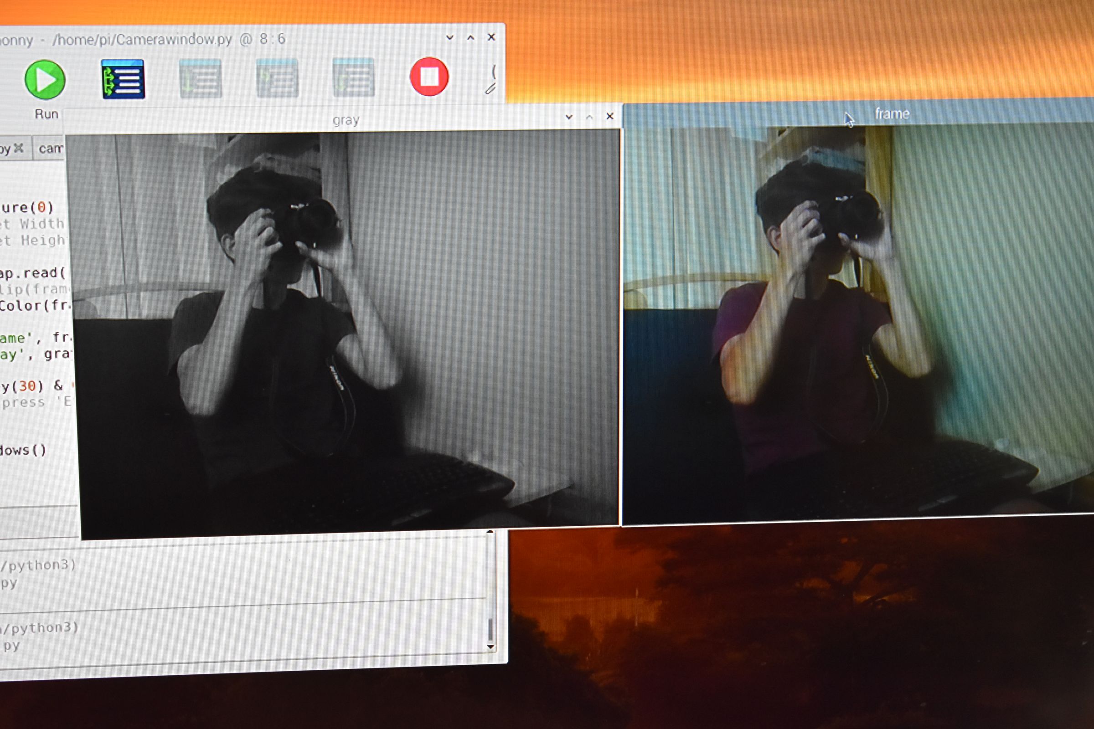The width and height of the screenshot is (1094, 729).
Task: Switch to the 'cam' editor tab
Action: [50, 149]
